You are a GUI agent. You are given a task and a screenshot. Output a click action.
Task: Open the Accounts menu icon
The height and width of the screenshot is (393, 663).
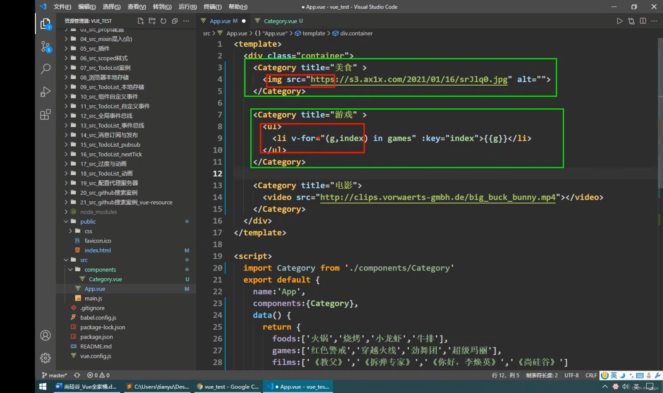point(46,335)
